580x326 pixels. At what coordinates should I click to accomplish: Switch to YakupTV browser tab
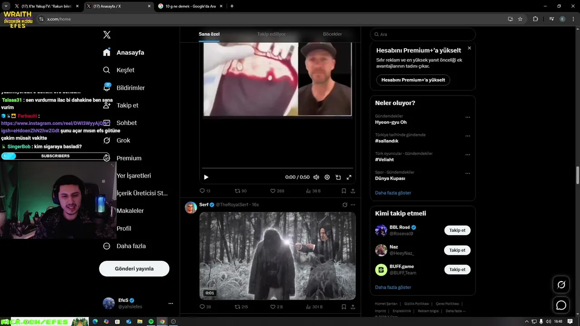(x=47, y=6)
